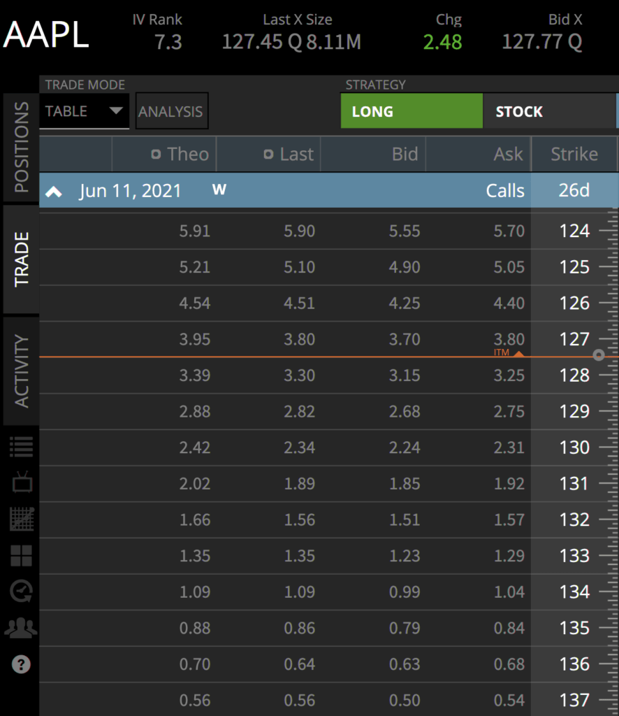Select the 136 strike price
Image resolution: width=619 pixels, height=716 pixels.
click(x=574, y=664)
